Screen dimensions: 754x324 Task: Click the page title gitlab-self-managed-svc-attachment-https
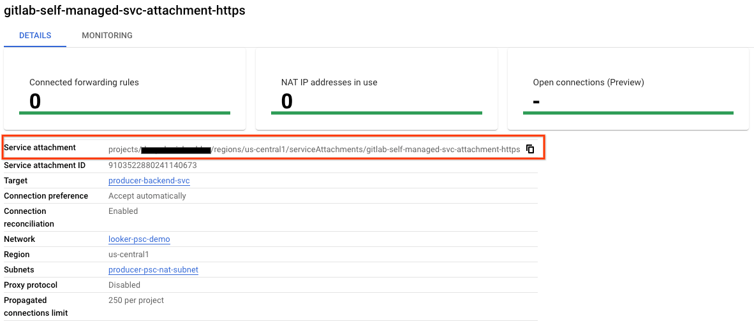(124, 11)
